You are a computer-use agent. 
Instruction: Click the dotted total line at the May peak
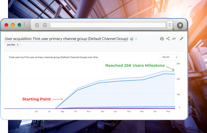pyautogui.click(x=165, y=71)
